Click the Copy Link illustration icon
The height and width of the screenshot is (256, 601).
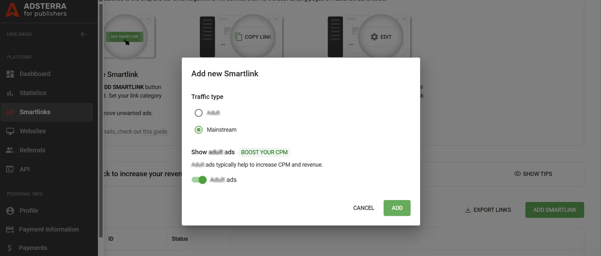tap(239, 37)
